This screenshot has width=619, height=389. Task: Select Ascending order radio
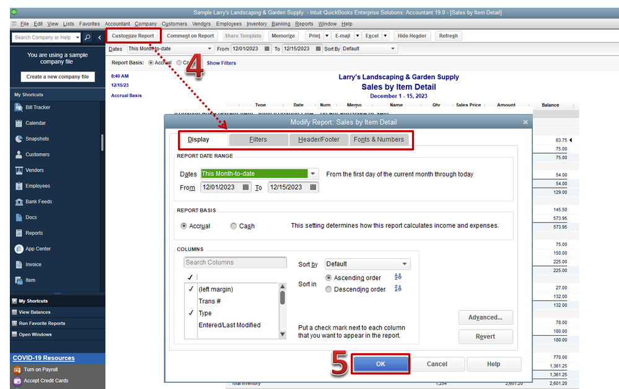coord(328,278)
